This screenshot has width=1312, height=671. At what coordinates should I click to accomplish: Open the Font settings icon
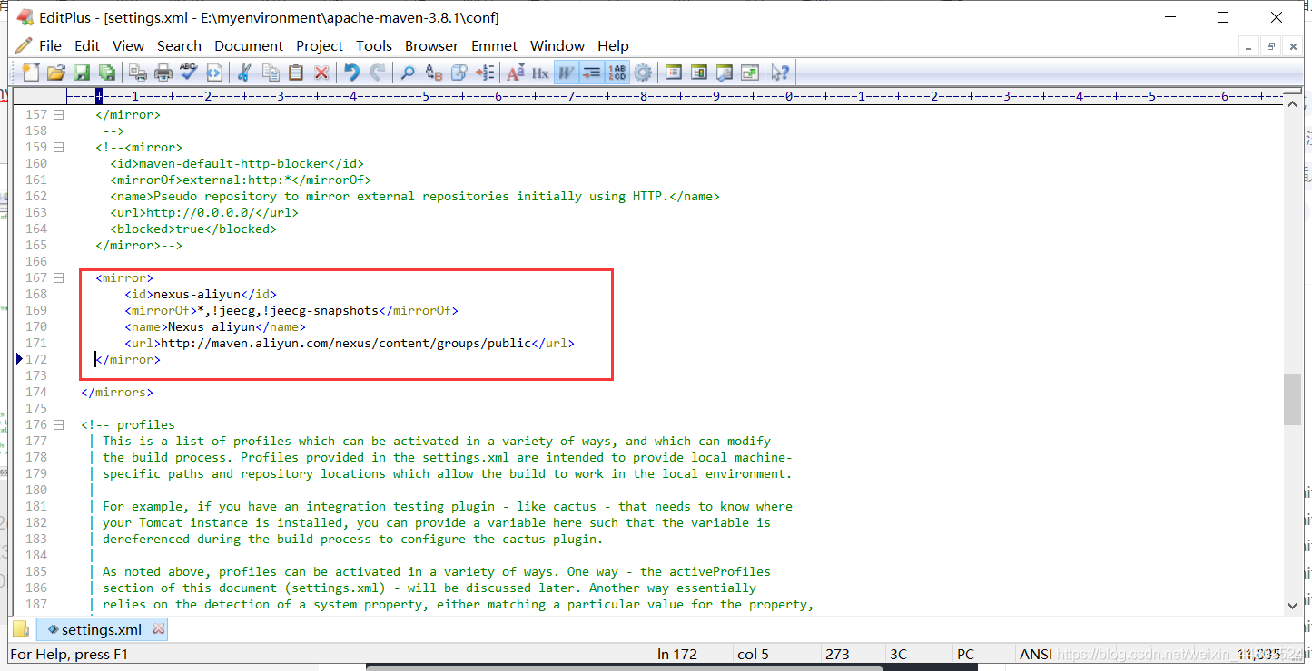pyautogui.click(x=516, y=73)
